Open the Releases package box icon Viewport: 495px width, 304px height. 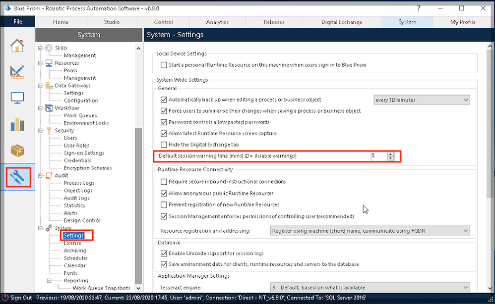17,151
